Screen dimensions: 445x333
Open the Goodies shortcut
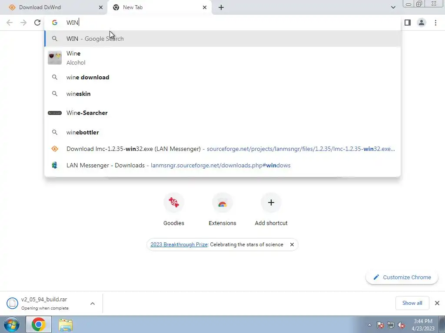tap(174, 209)
